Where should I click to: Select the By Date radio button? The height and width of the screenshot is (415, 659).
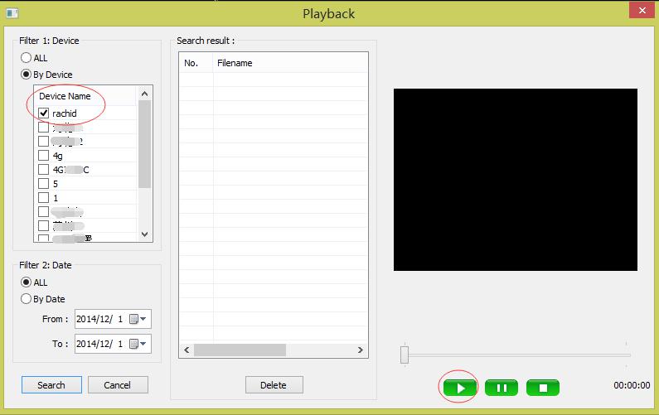click(27, 299)
